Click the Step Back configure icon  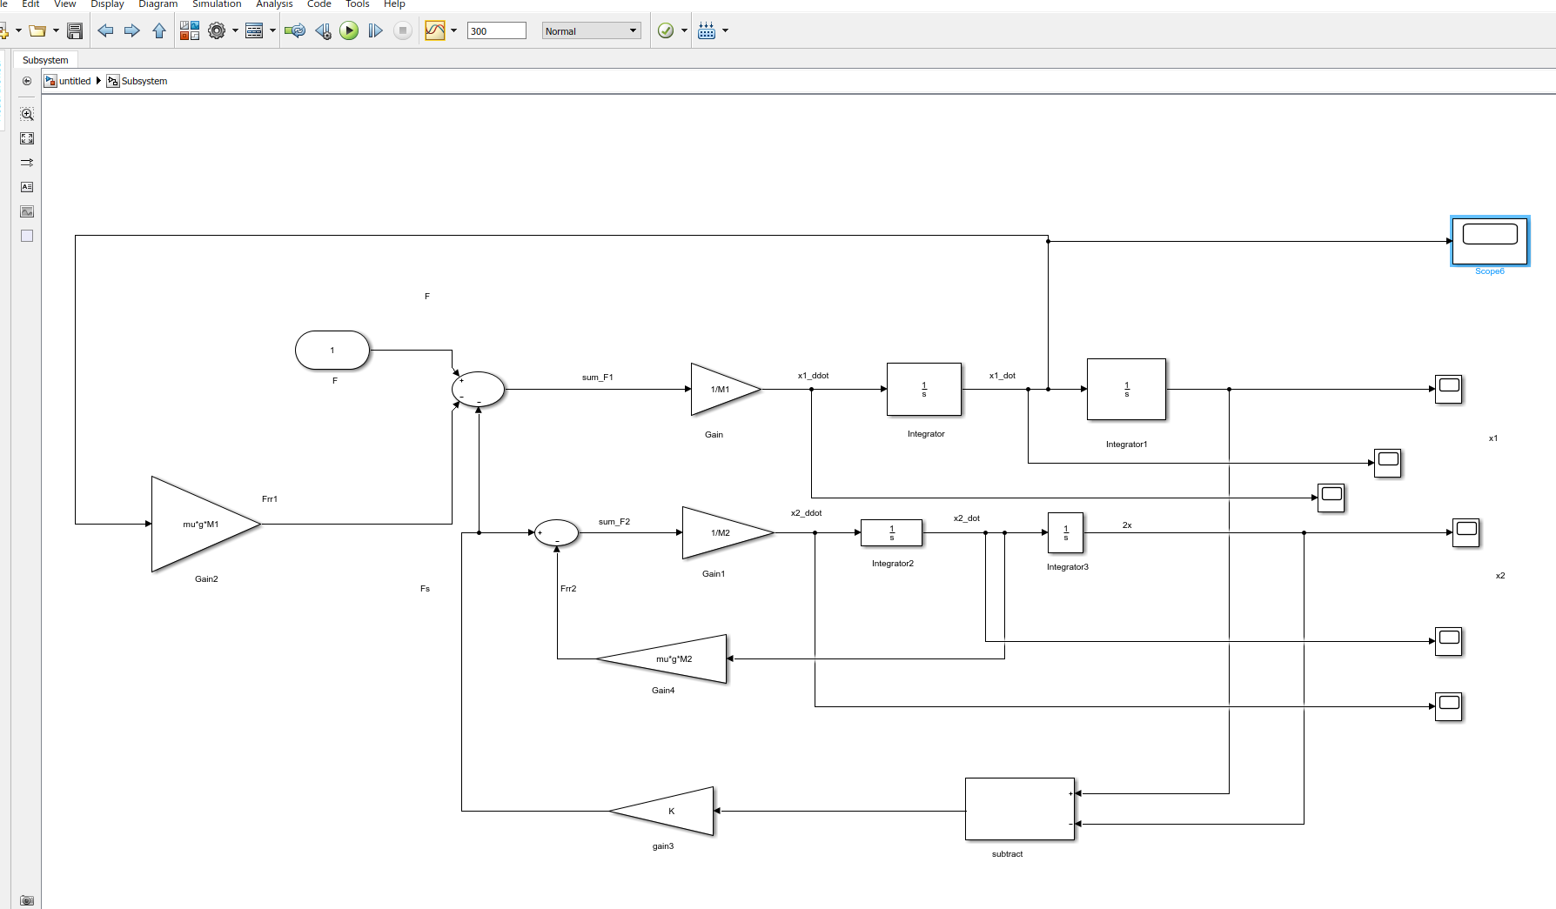pos(323,31)
